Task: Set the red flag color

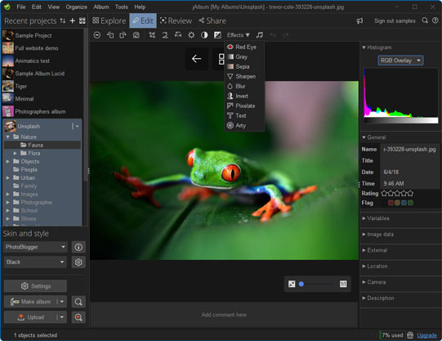Action: (x=391, y=203)
